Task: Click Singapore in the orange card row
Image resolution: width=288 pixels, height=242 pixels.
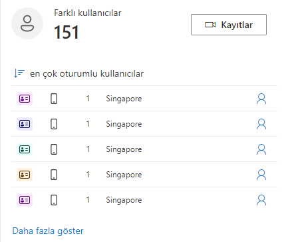Action: coord(124,175)
